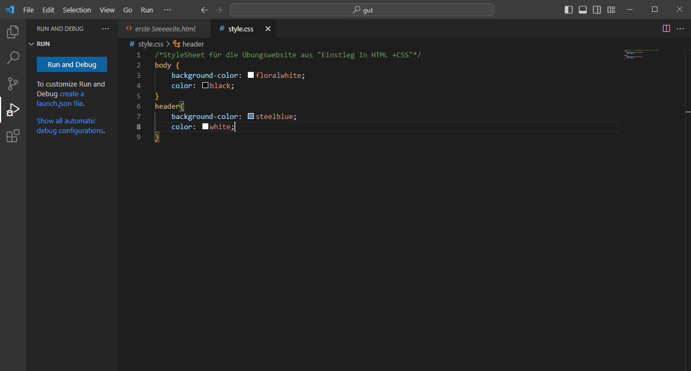The height and width of the screenshot is (371, 691).
Task: Open the steelblue color swatch
Action: click(251, 116)
